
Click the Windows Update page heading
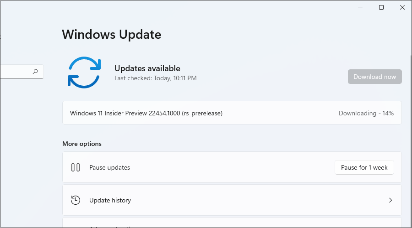pos(111,34)
